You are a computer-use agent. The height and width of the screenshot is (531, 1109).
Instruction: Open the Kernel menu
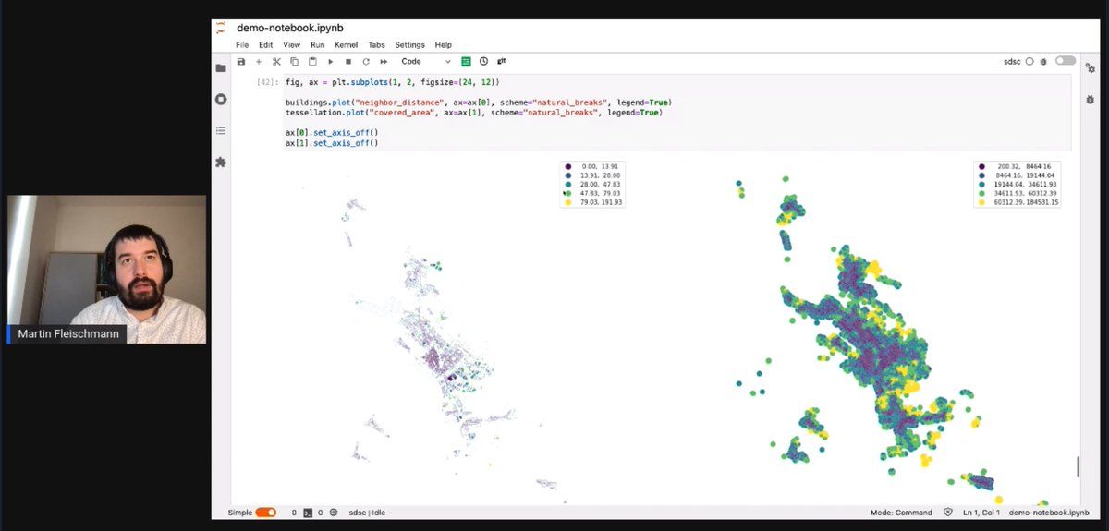[346, 44]
